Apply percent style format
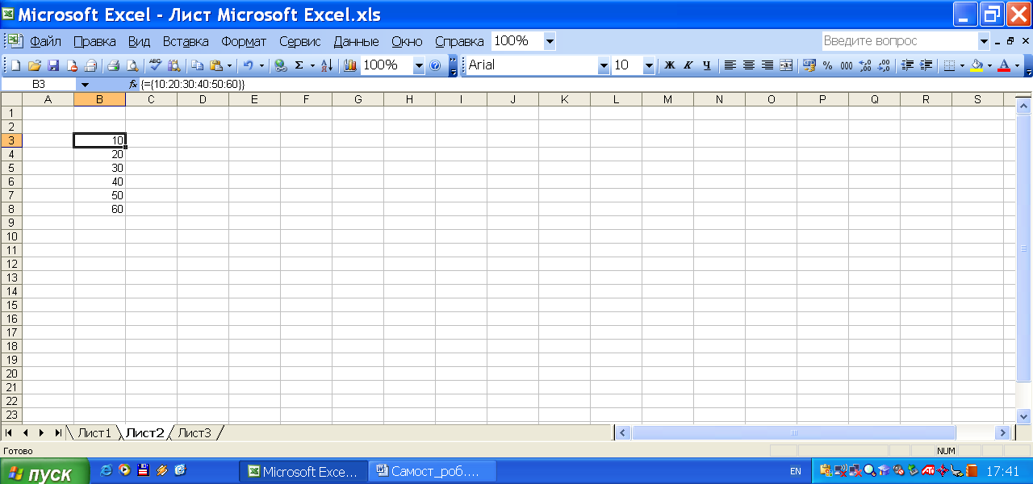Viewport: 1033px width, 484px height. 828,65
